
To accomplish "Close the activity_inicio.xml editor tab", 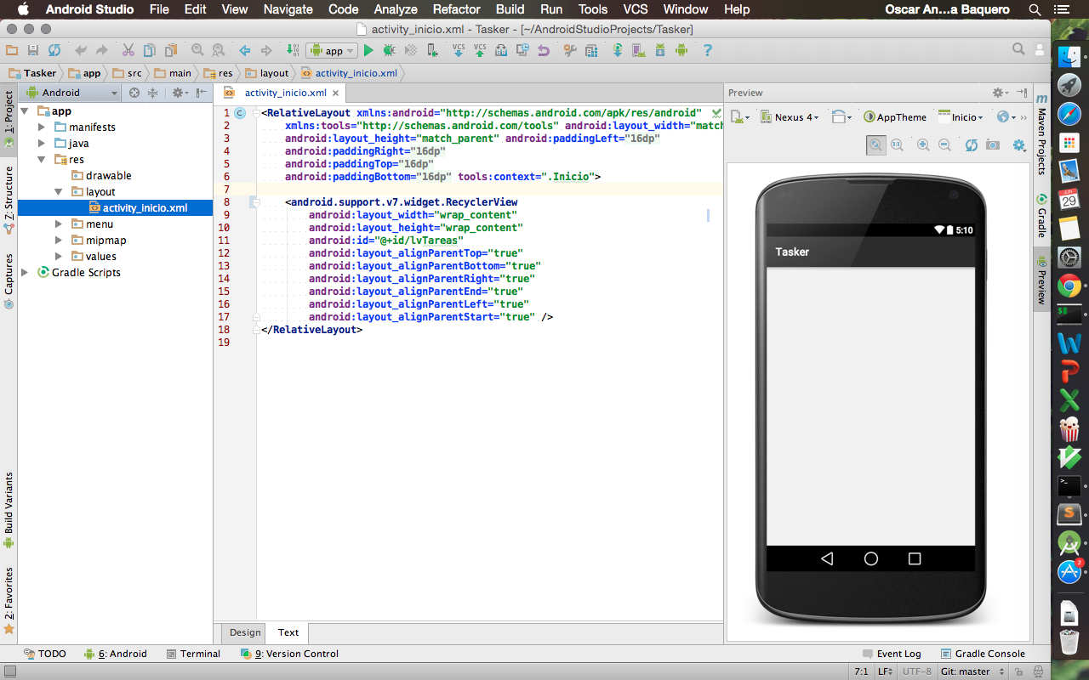I will 336,93.
